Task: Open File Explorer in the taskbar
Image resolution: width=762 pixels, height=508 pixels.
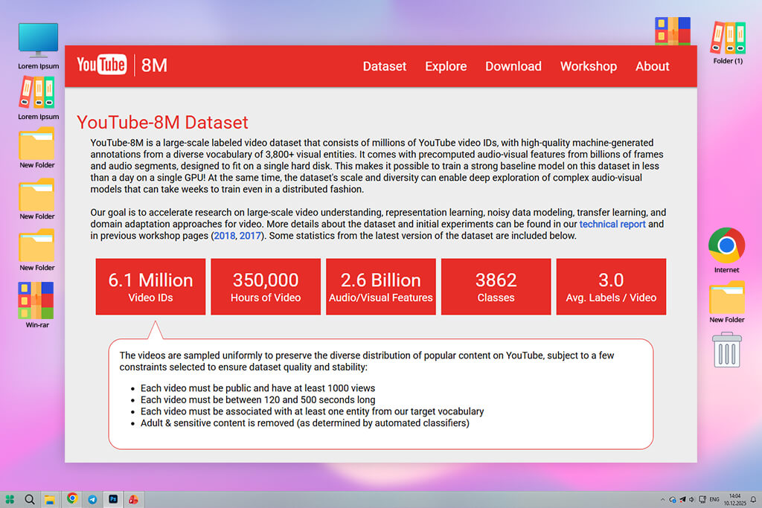Action: (50, 499)
